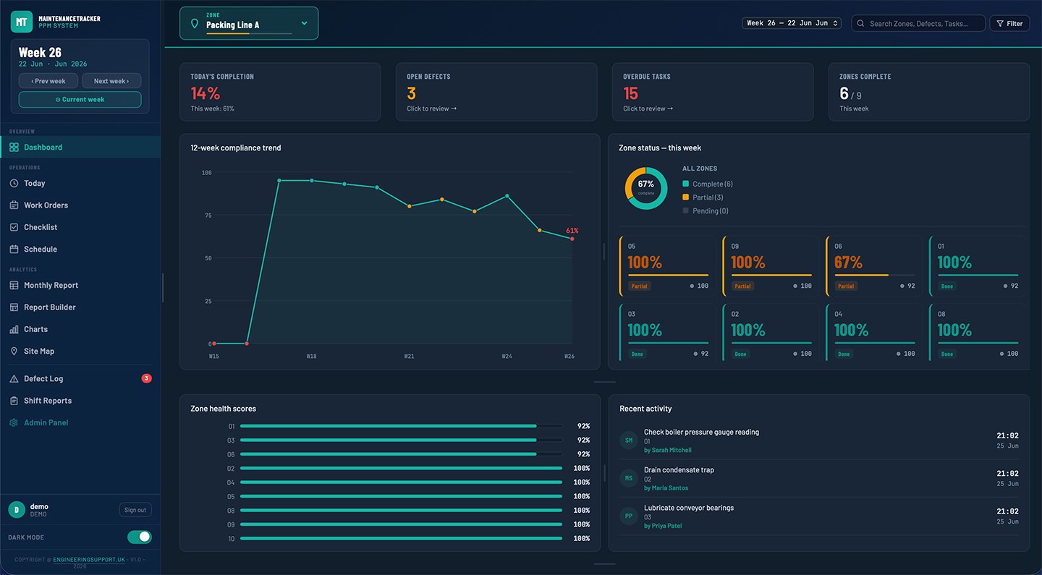Select the Partial (3) legend entry
Image resolution: width=1042 pixels, height=575 pixels.
703,197
